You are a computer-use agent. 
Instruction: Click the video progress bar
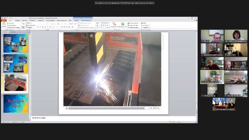(106, 108)
